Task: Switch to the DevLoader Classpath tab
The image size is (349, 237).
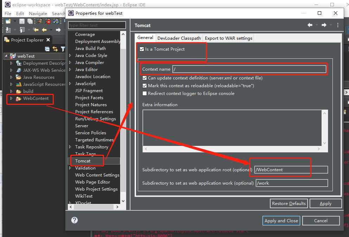Action: click(179, 38)
